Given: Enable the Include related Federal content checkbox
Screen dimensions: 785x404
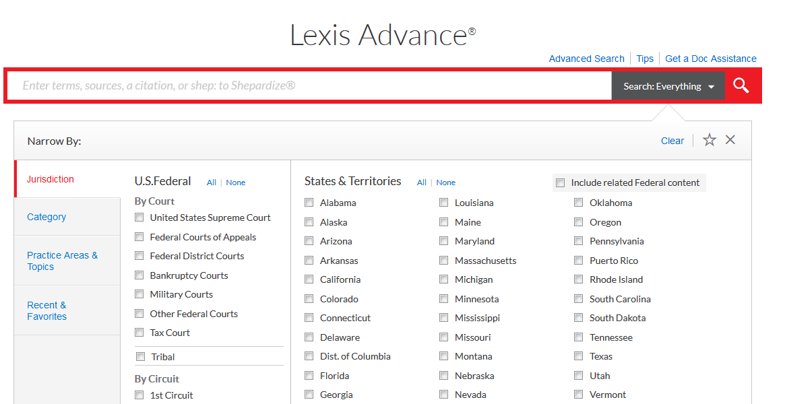Looking at the screenshot, I should click(x=560, y=182).
